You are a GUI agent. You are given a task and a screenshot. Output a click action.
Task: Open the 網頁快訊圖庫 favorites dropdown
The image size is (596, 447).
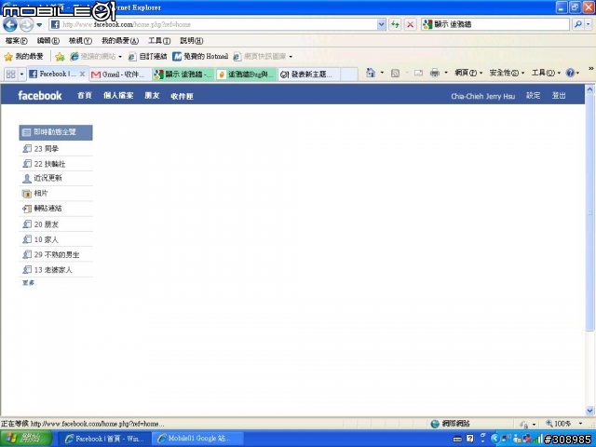pos(263,57)
